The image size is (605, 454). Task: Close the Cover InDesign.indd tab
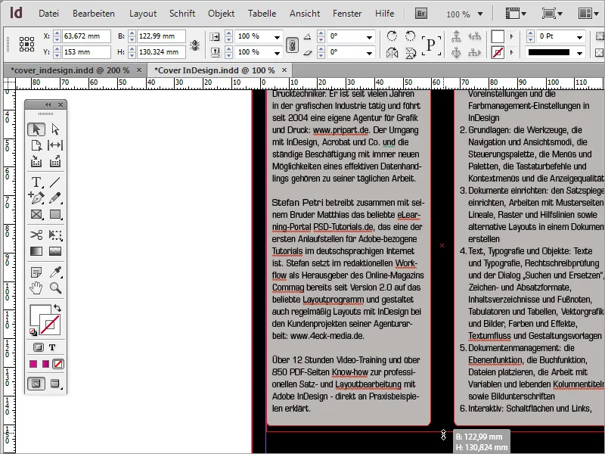(x=284, y=70)
